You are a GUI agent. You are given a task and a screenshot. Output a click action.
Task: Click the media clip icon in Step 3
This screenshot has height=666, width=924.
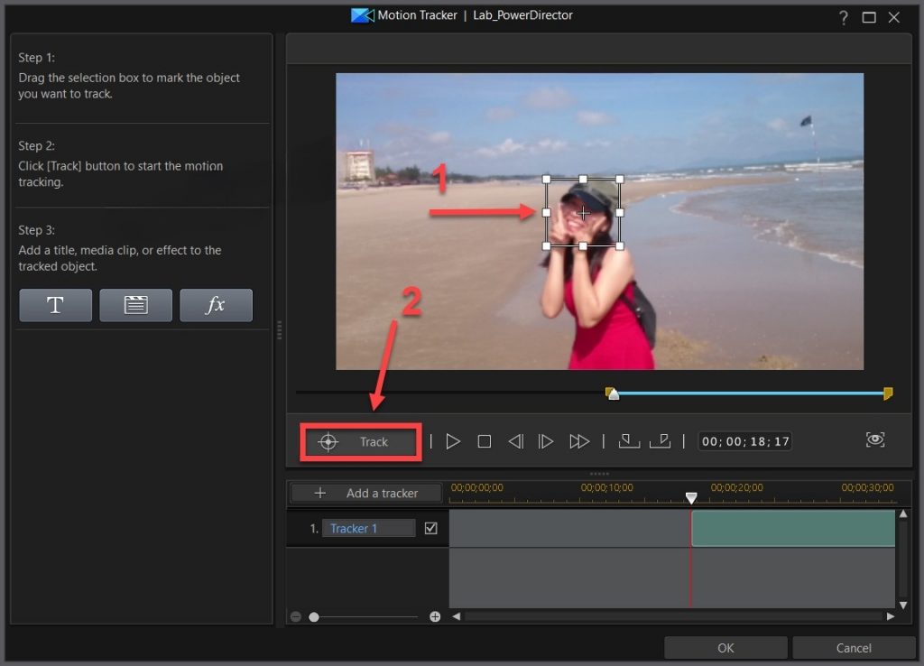pyautogui.click(x=135, y=305)
